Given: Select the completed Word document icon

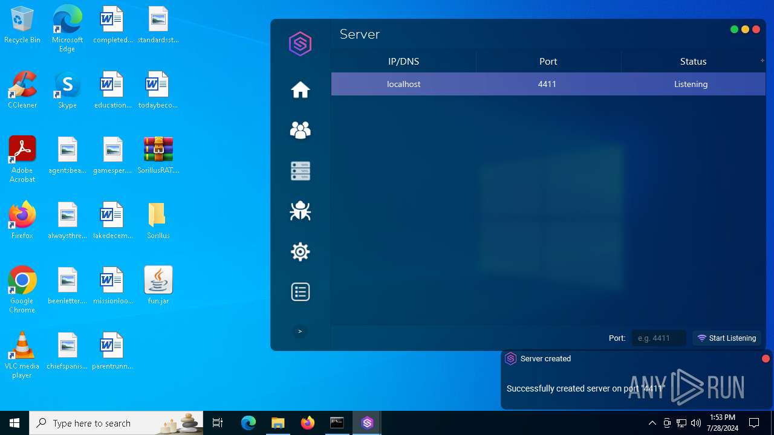Looking at the screenshot, I should pos(112,25).
